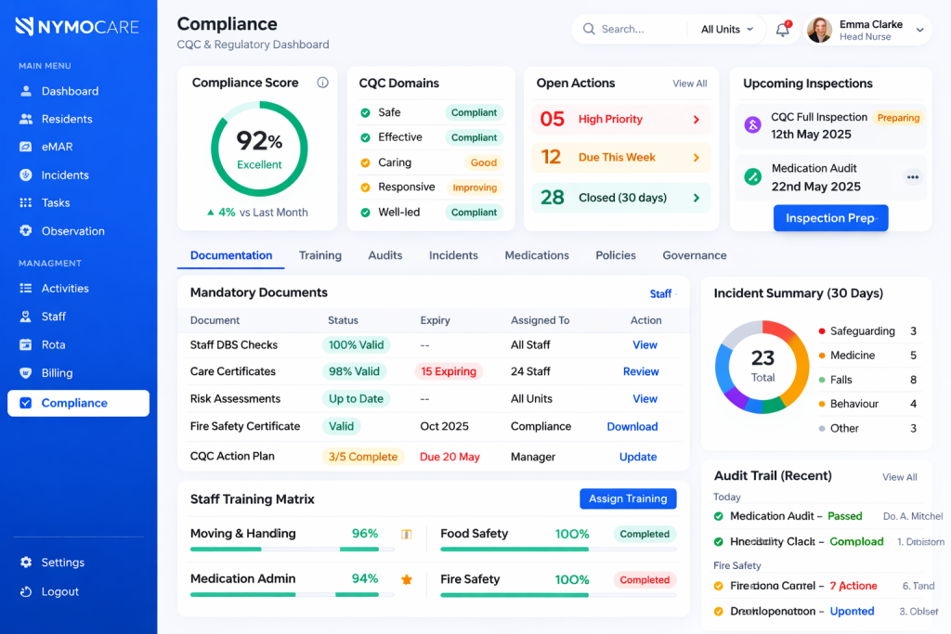This screenshot has height=634, width=951.
Task: Switch to the Training tab
Action: 320,255
